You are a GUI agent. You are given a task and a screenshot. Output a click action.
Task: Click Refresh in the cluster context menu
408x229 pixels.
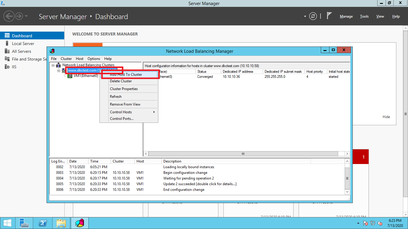[129, 97]
